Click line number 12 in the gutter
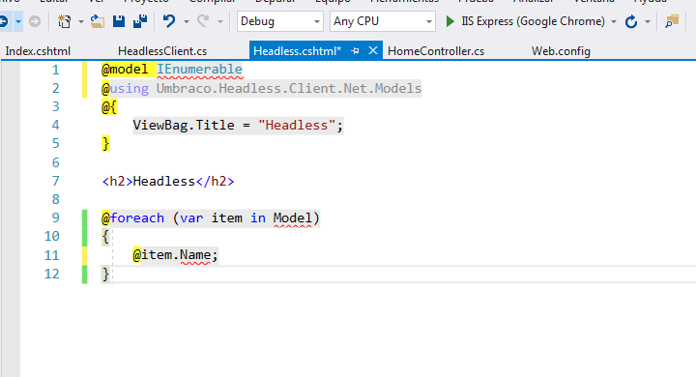Viewport: 696px width, 377px height. (52, 274)
